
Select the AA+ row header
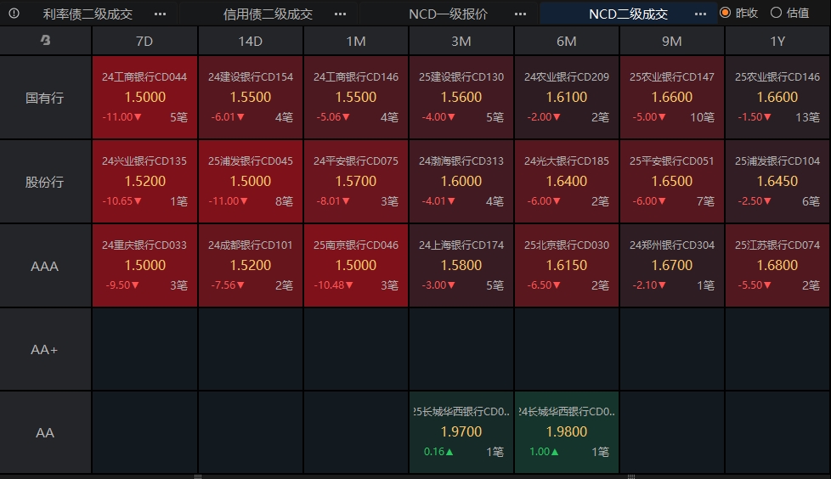(x=45, y=350)
